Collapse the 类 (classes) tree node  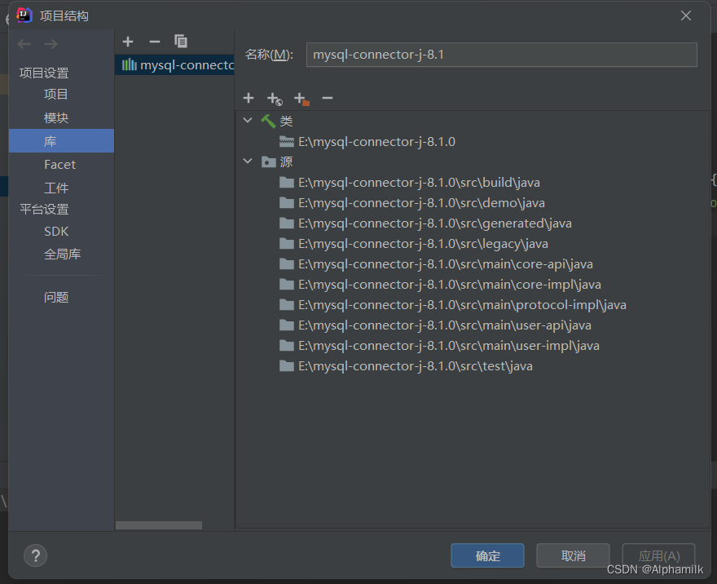(x=247, y=119)
